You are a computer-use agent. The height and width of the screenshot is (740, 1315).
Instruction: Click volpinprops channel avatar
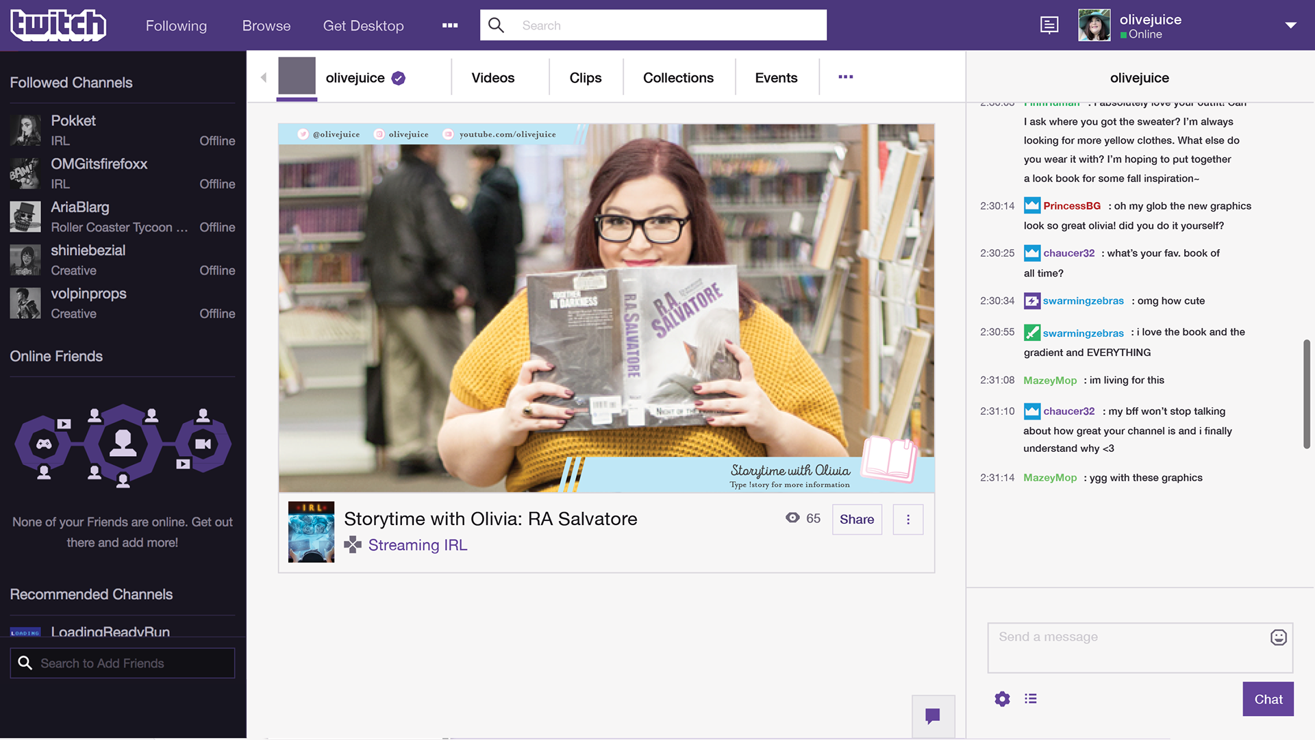tap(25, 303)
